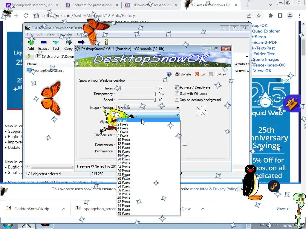Open a new browser tab
Viewport: 306px width, 229px height.
click(x=247, y=5)
